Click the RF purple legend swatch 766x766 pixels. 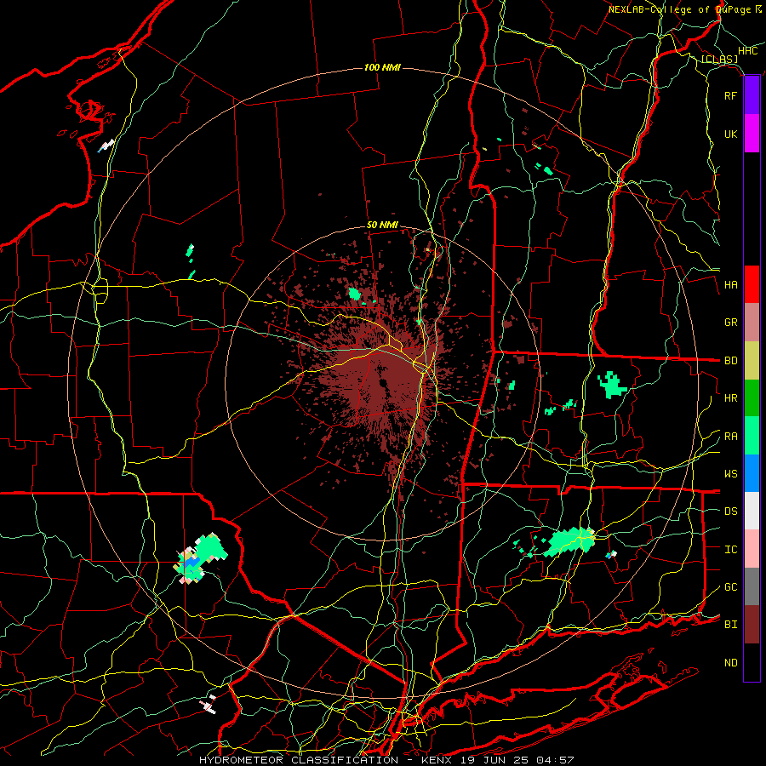752,95
